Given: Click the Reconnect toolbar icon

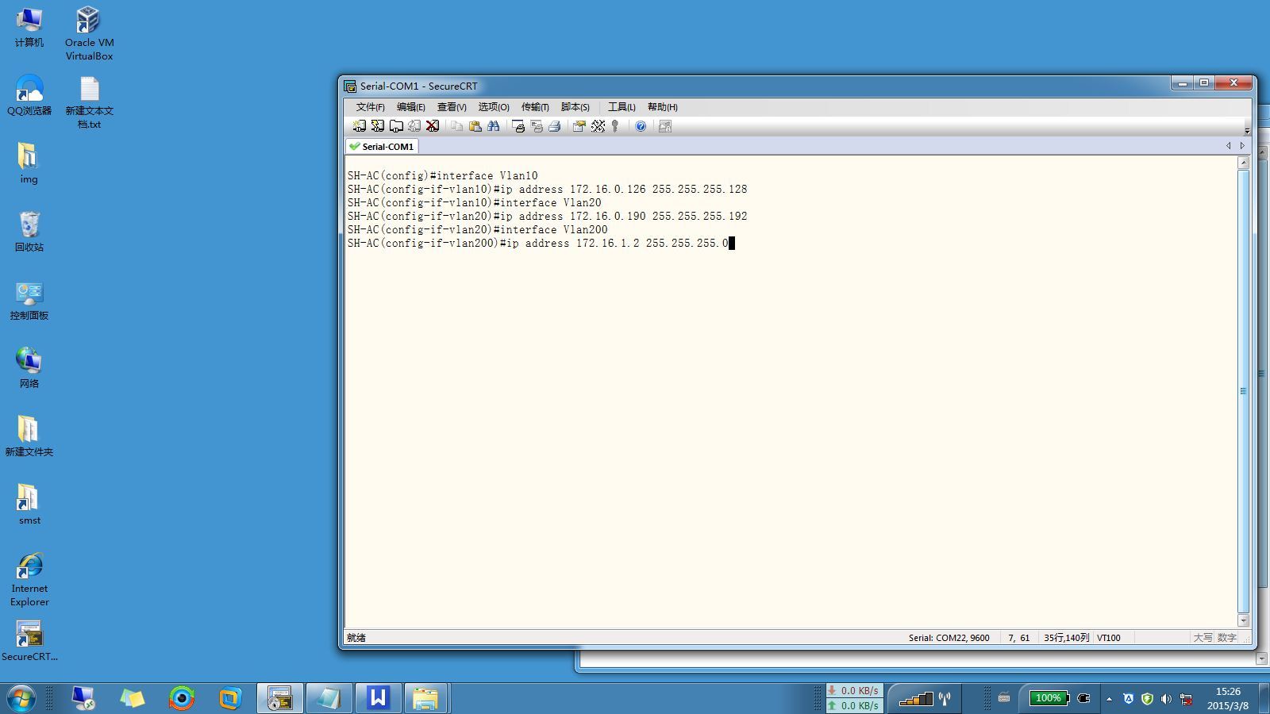Looking at the screenshot, I should [414, 126].
